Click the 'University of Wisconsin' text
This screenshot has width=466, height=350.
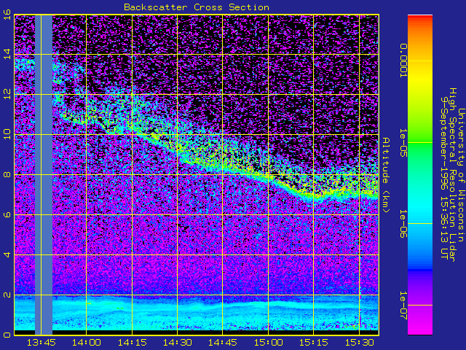[461, 175]
